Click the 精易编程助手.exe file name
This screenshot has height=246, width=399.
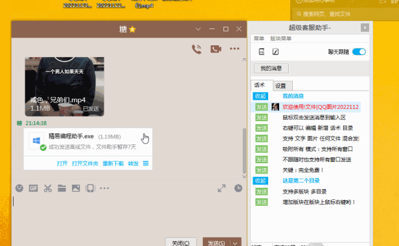coord(71,137)
